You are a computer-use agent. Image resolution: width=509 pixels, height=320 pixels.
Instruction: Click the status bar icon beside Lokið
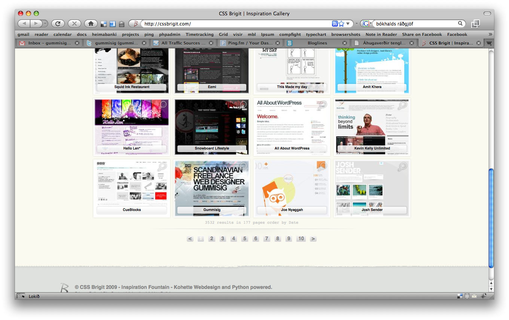(21, 296)
